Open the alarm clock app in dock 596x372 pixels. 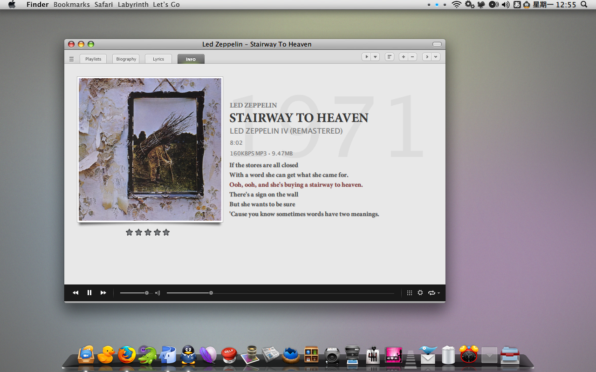pyautogui.click(x=469, y=354)
